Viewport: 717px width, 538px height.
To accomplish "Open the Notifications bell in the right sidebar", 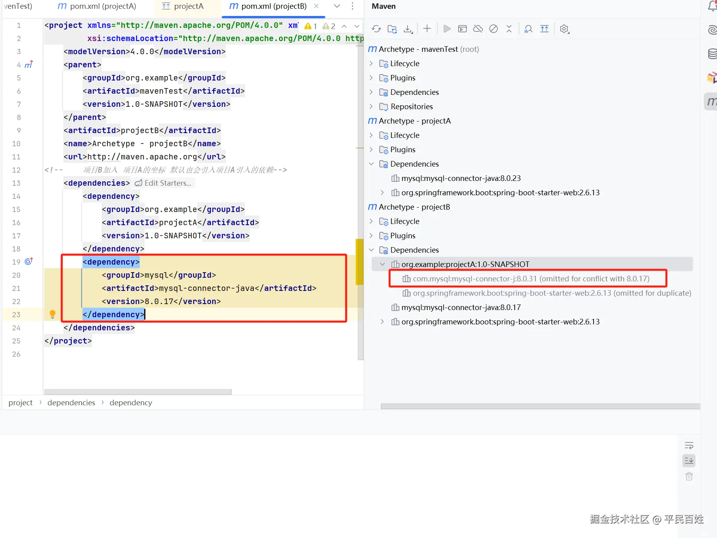I will [x=712, y=6].
